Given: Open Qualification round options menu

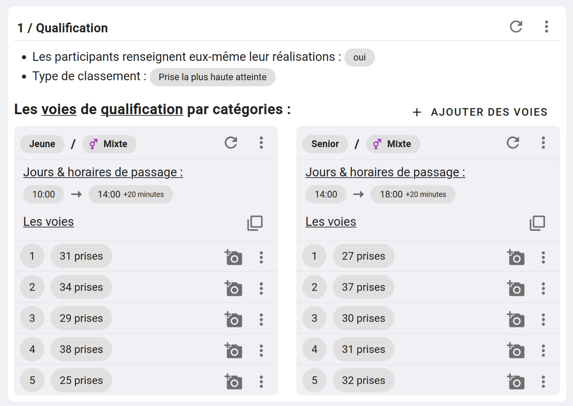Looking at the screenshot, I should click(x=546, y=27).
